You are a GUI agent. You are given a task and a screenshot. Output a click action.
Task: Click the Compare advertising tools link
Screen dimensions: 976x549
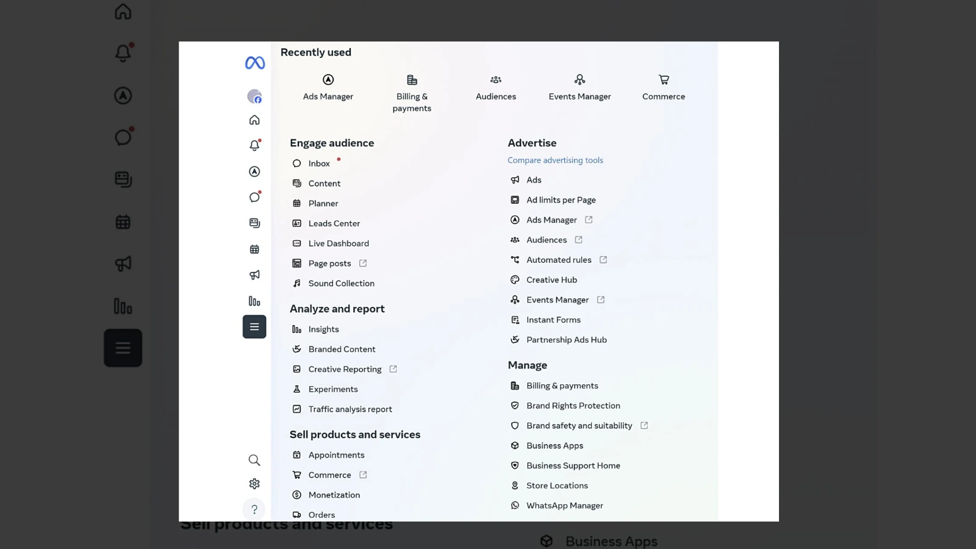(x=555, y=160)
